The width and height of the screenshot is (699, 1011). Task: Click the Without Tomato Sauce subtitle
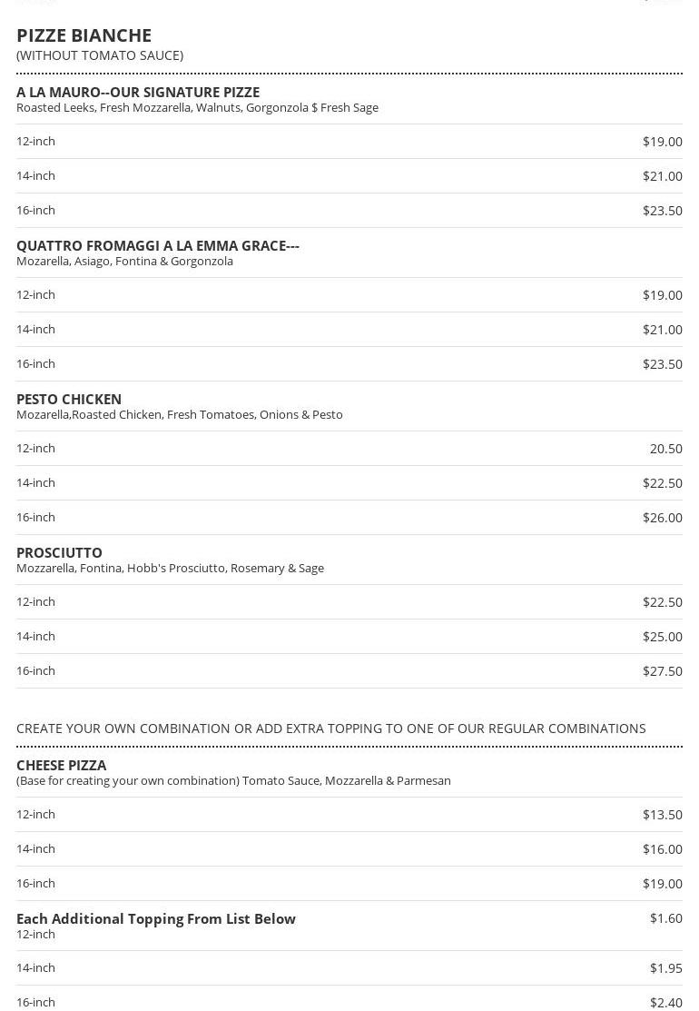pyautogui.click(x=100, y=55)
